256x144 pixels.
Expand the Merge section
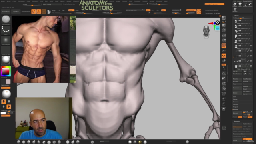[235, 99]
